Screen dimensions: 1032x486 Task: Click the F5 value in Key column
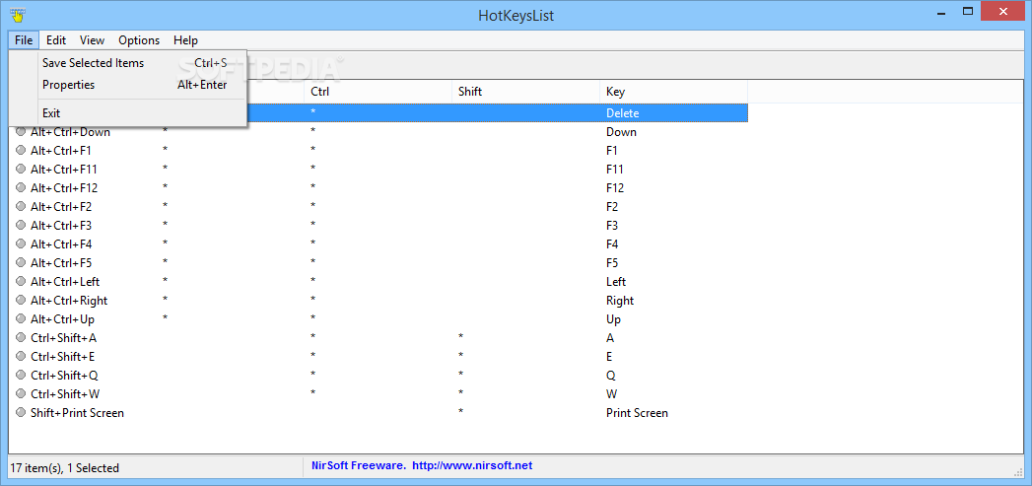pos(612,263)
